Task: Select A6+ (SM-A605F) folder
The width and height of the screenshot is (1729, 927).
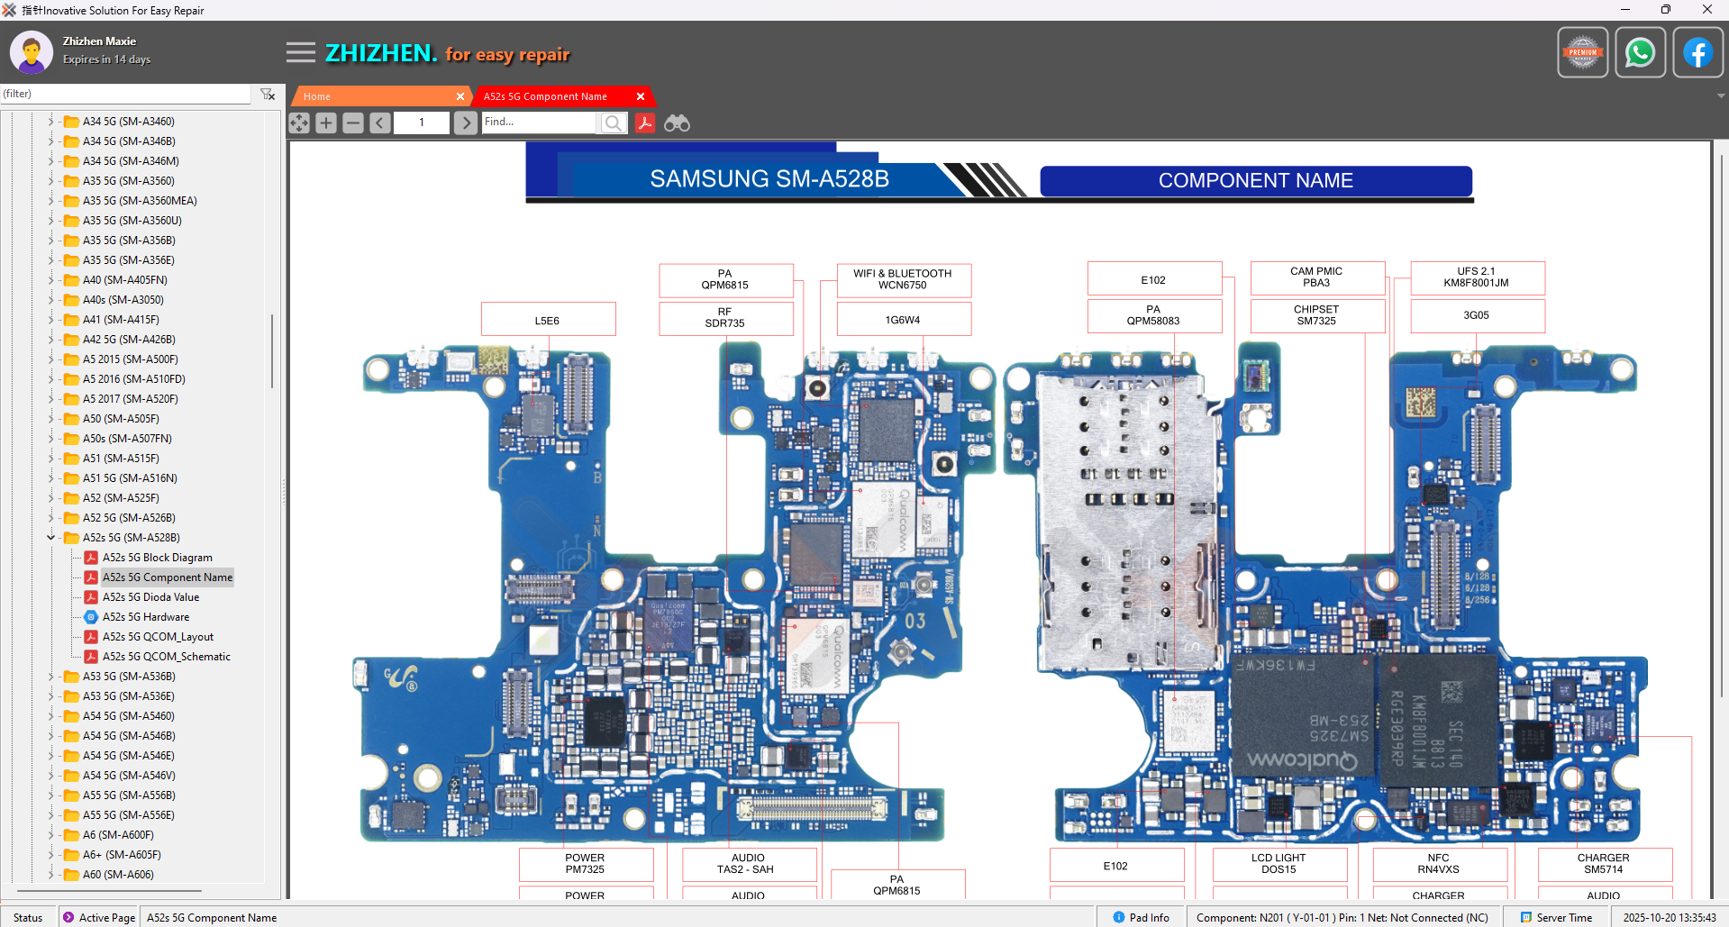Action: (122, 855)
